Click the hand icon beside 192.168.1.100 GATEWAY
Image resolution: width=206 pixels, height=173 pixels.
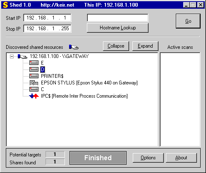click(22, 56)
